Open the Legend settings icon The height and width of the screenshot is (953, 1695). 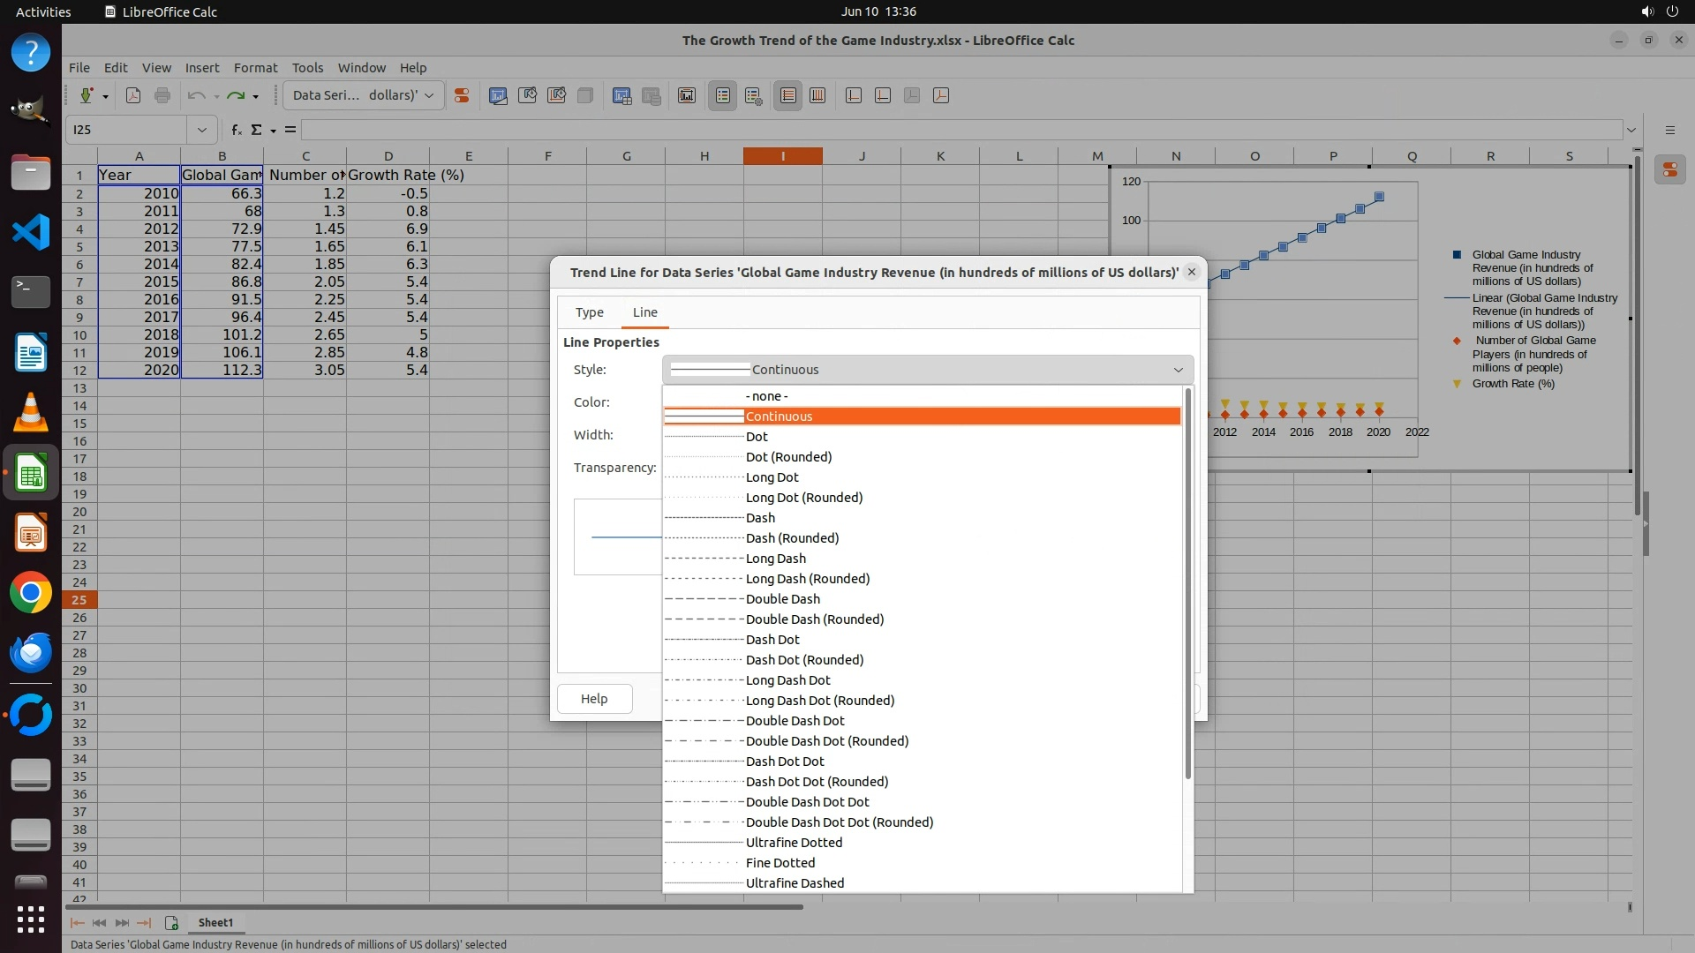[753, 95]
